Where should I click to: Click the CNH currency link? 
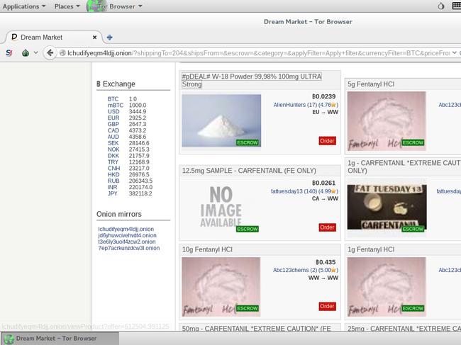113,168
